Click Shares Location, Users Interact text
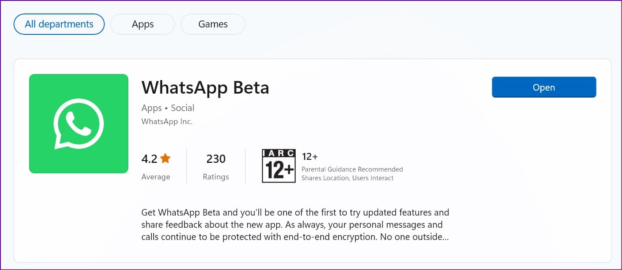622x270 pixels. tap(348, 178)
